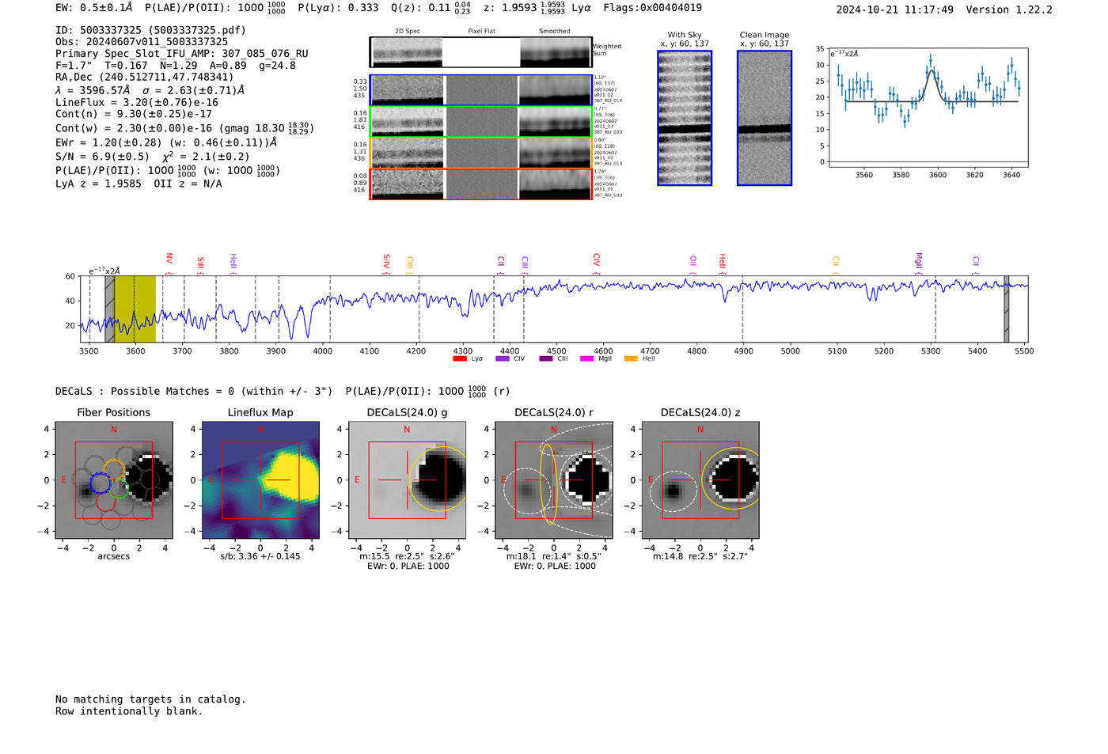Click the 'No matching targets in catalog.' text
This screenshot has height=754, width=1108.
[x=150, y=699]
